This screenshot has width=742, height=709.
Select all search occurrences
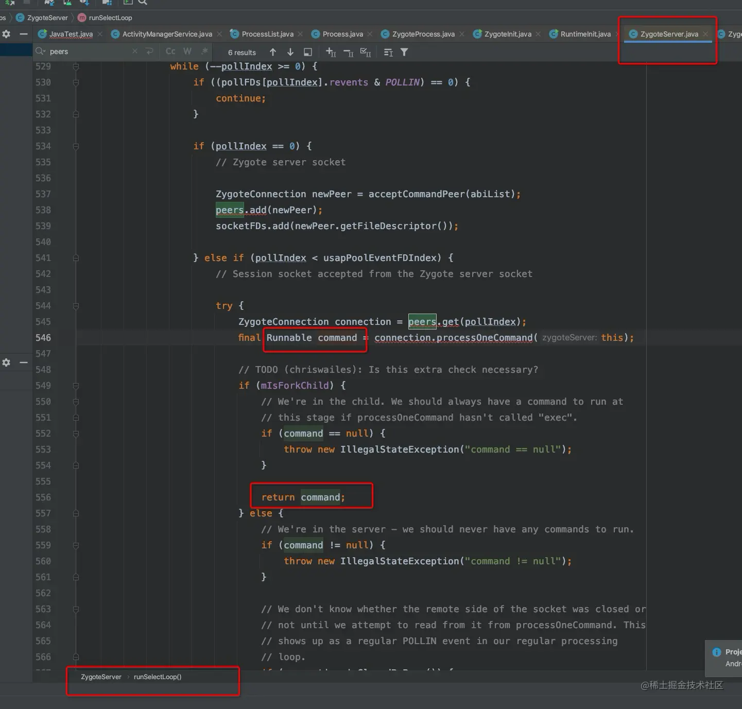point(366,52)
